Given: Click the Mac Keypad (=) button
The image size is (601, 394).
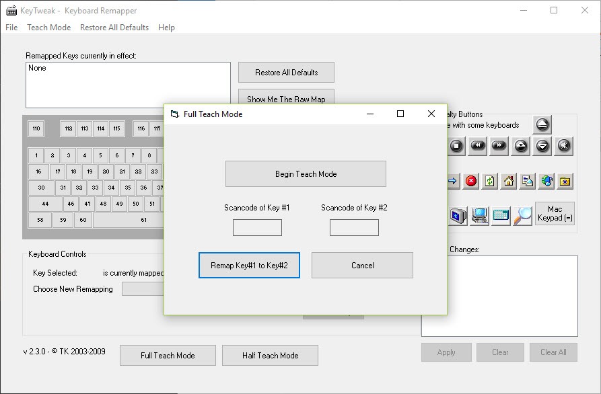Looking at the screenshot, I should pos(555,214).
